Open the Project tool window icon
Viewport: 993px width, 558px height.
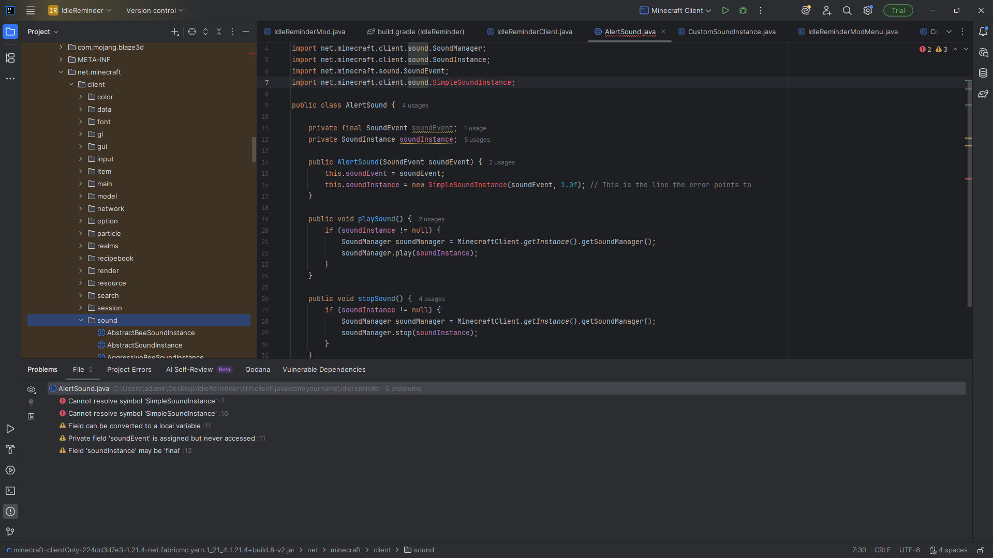10,32
